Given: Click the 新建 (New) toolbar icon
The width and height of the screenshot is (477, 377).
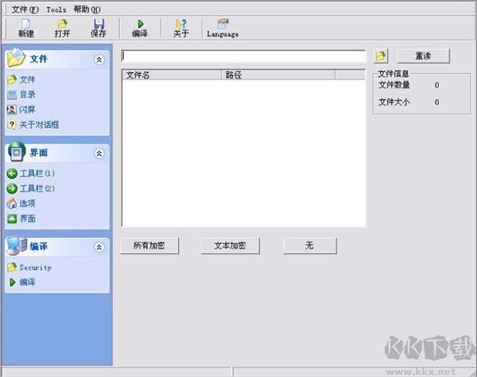Looking at the screenshot, I should [26, 28].
